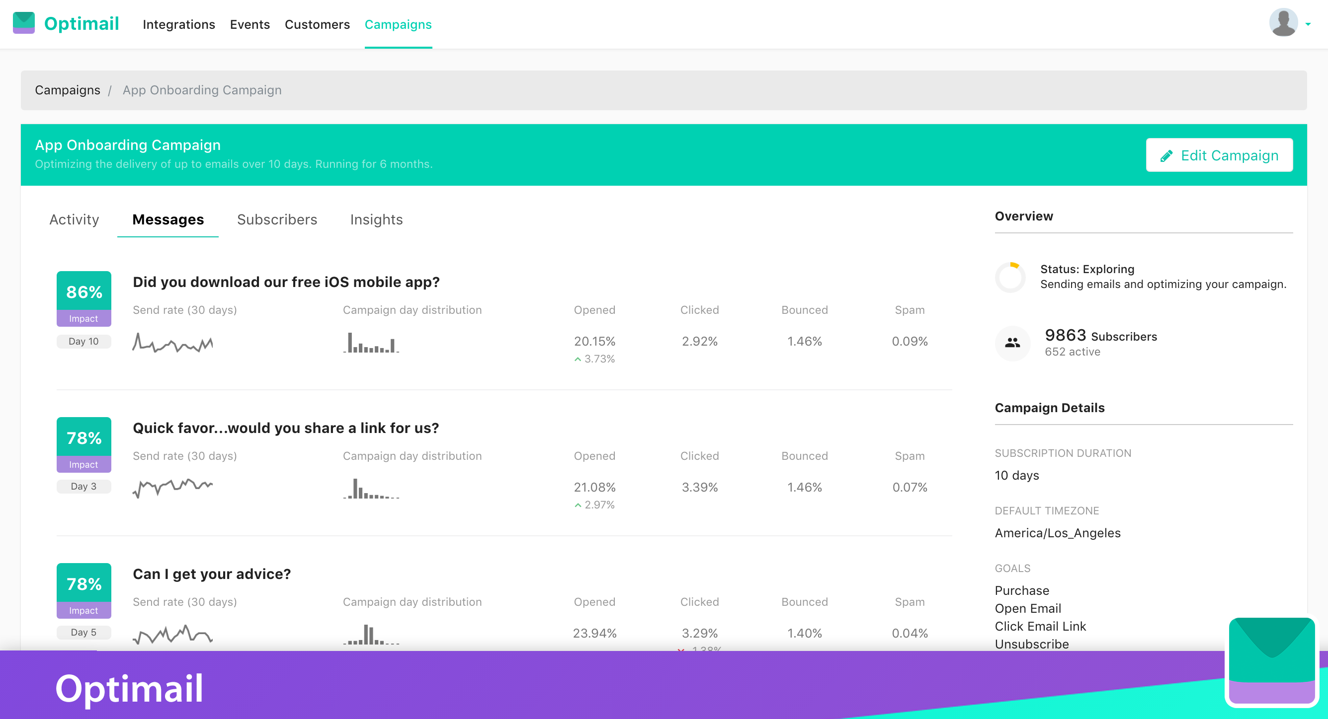Click the 3.29% clicked value
The width and height of the screenshot is (1328, 719).
700,633
